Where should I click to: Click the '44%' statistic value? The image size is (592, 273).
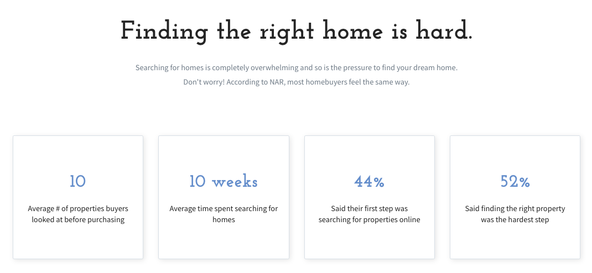[369, 181]
